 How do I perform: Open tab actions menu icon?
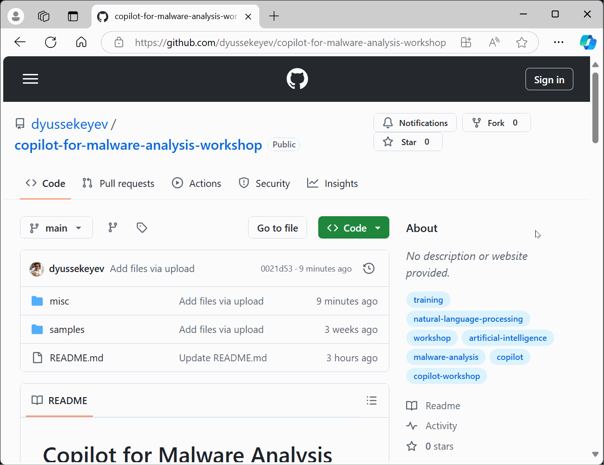73,16
